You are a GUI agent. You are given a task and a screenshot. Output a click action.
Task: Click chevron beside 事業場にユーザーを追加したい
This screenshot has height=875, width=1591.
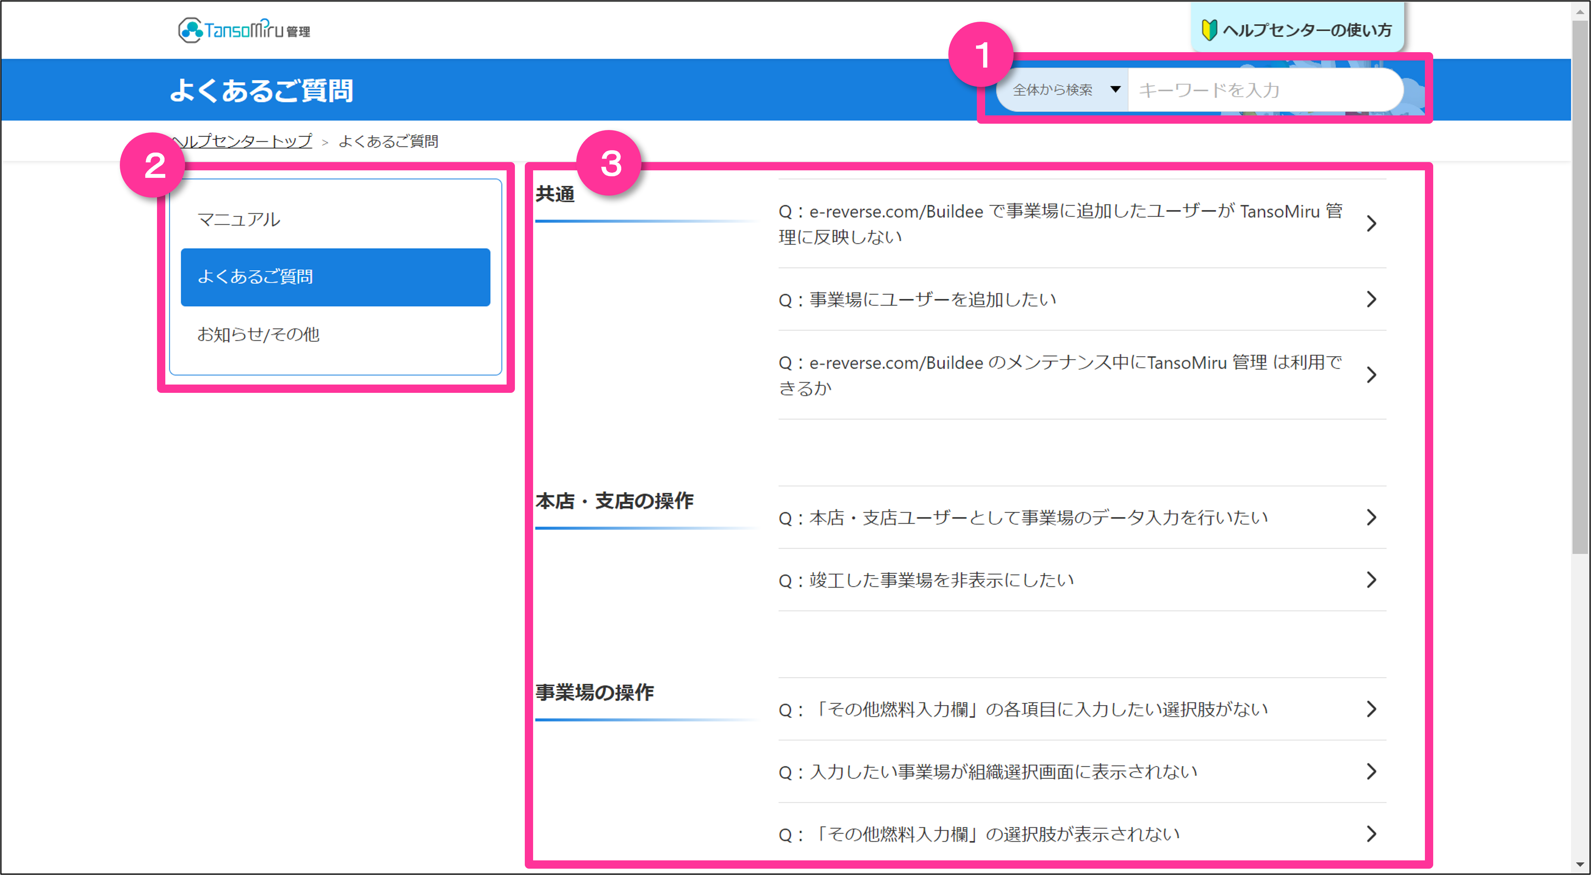click(x=1371, y=299)
